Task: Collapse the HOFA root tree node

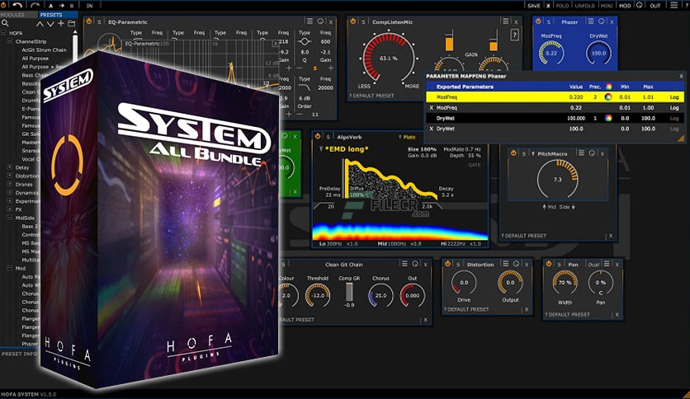Action: click(x=3, y=33)
